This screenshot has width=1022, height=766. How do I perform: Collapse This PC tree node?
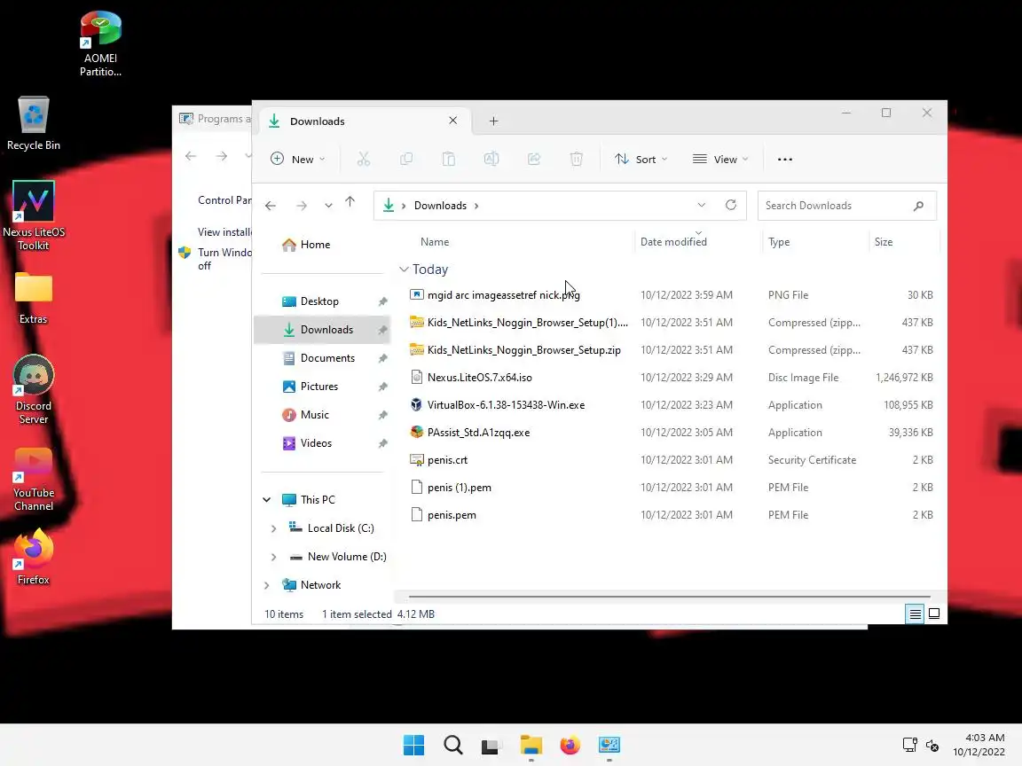click(x=266, y=500)
